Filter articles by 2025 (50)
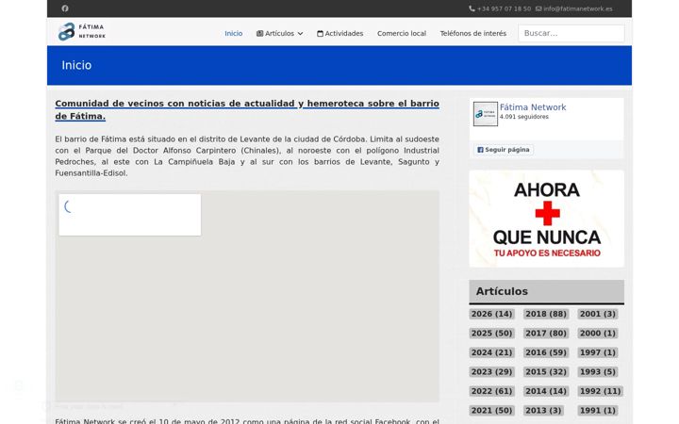 (x=491, y=334)
